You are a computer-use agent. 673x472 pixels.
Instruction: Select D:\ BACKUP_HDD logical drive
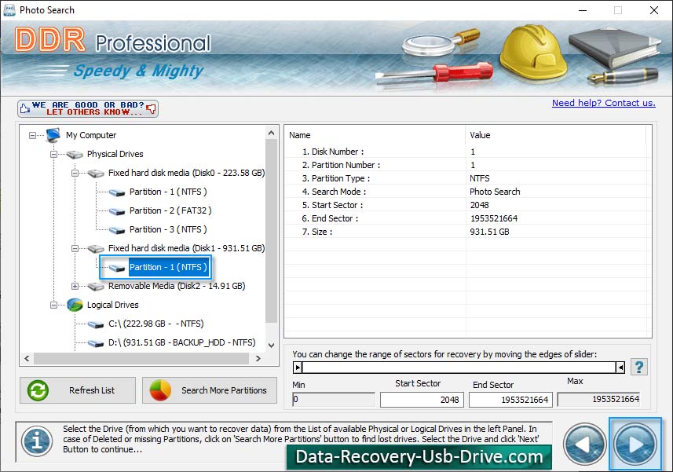click(x=181, y=342)
